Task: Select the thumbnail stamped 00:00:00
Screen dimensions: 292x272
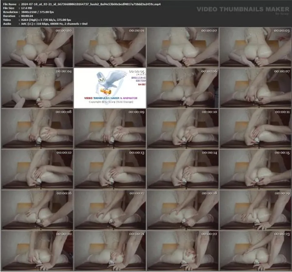Action: pyautogui.click(x=37, y=47)
